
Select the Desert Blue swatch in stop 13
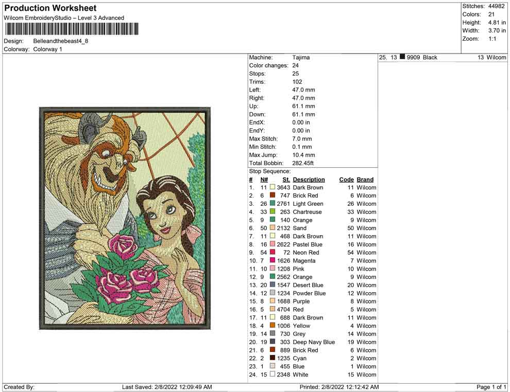pyautogui.click(x=273, y=284)
